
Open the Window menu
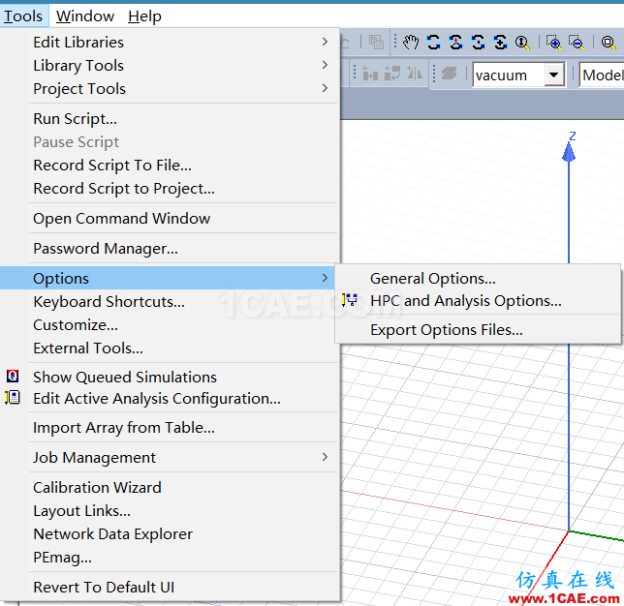pos(85,16)
